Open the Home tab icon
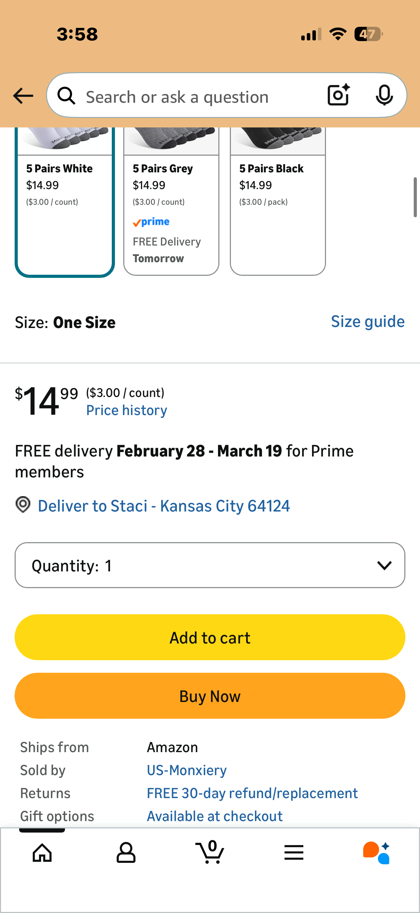 coord(42,852)
